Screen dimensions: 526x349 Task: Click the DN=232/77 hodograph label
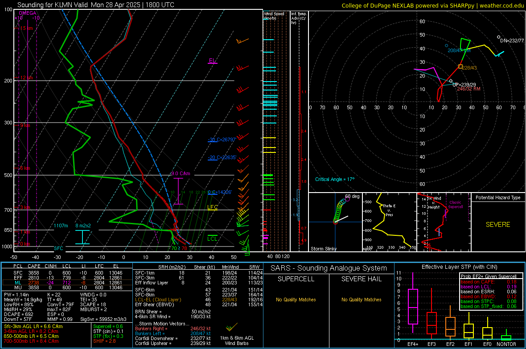pyautogui.click(x=512, y=41)
